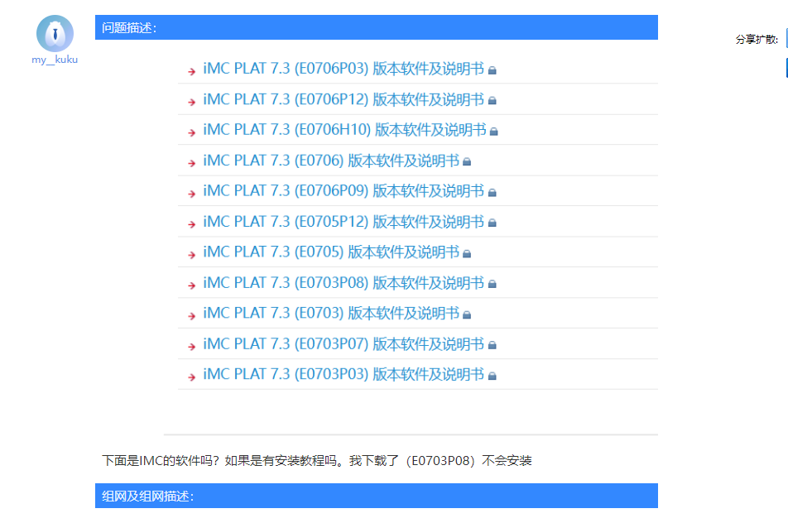Click lock icon beside E0703P07 entry

coord(492,345)
